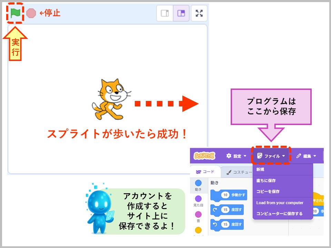Select the 動き (Motion) block category
Screen dimensions: 331x248
point(198,183)
